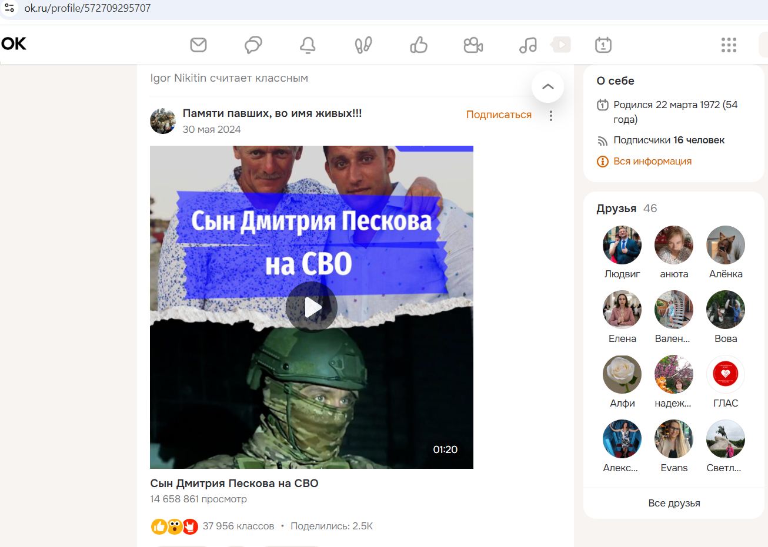The height and width of the screenshot is (547, 768).
Task: Play the video with center play button
Action: point(312,307)
